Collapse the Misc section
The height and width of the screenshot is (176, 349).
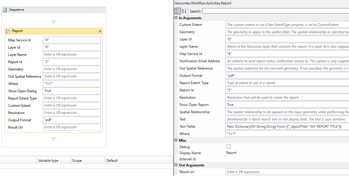click(176, 140)
